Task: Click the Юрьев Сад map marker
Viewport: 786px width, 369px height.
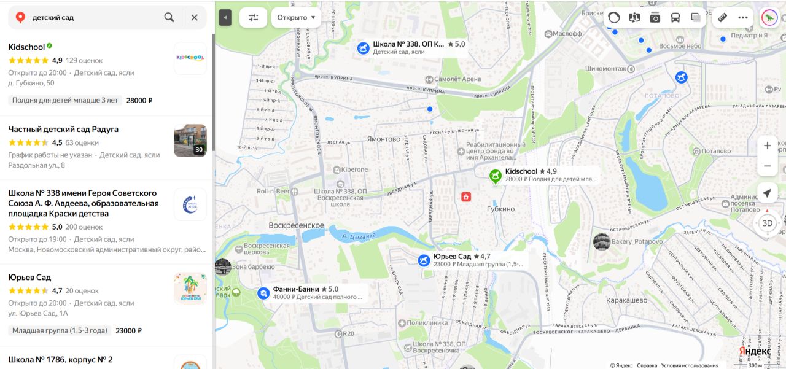Action: tap(424, 260)
